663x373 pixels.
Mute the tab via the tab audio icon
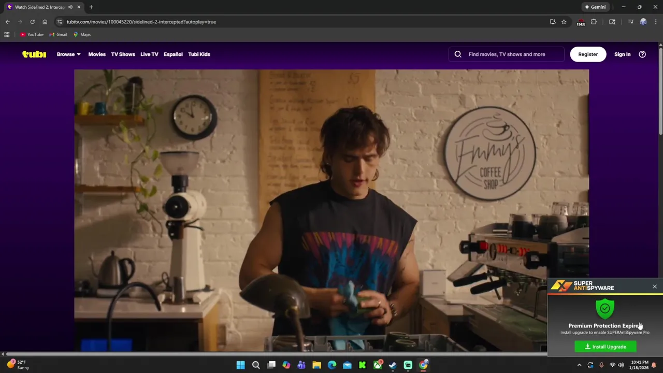tap(70, 7)
